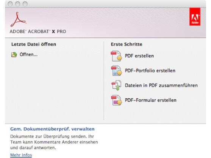Choose PDF erstellen label
This screenshot has height=158, width=211.
coord(139,56)
